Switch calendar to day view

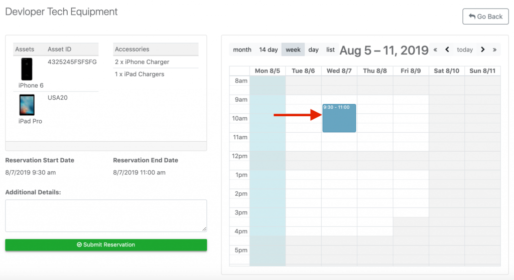313,50
